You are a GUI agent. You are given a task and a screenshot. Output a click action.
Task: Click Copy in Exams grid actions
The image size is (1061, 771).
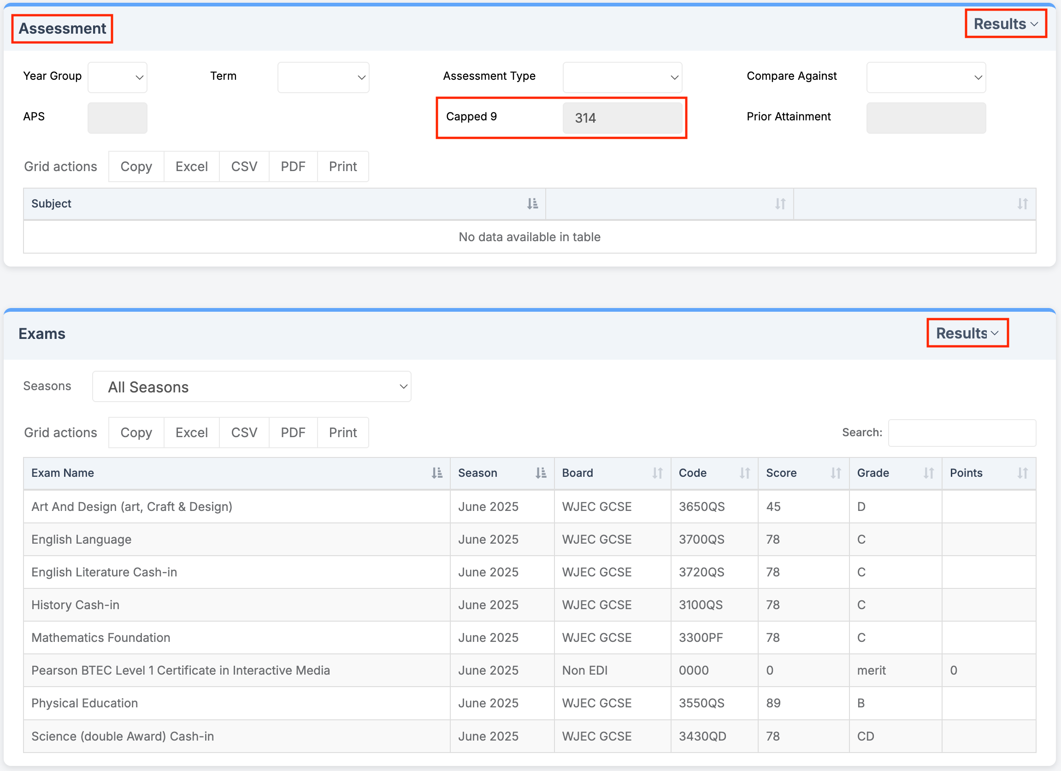coord(136,433)
